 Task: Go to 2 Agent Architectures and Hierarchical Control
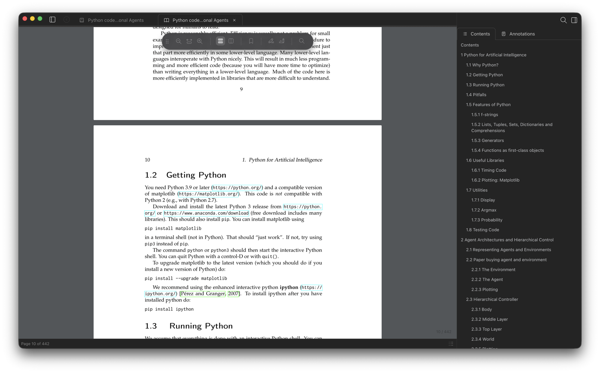point(507,240)
